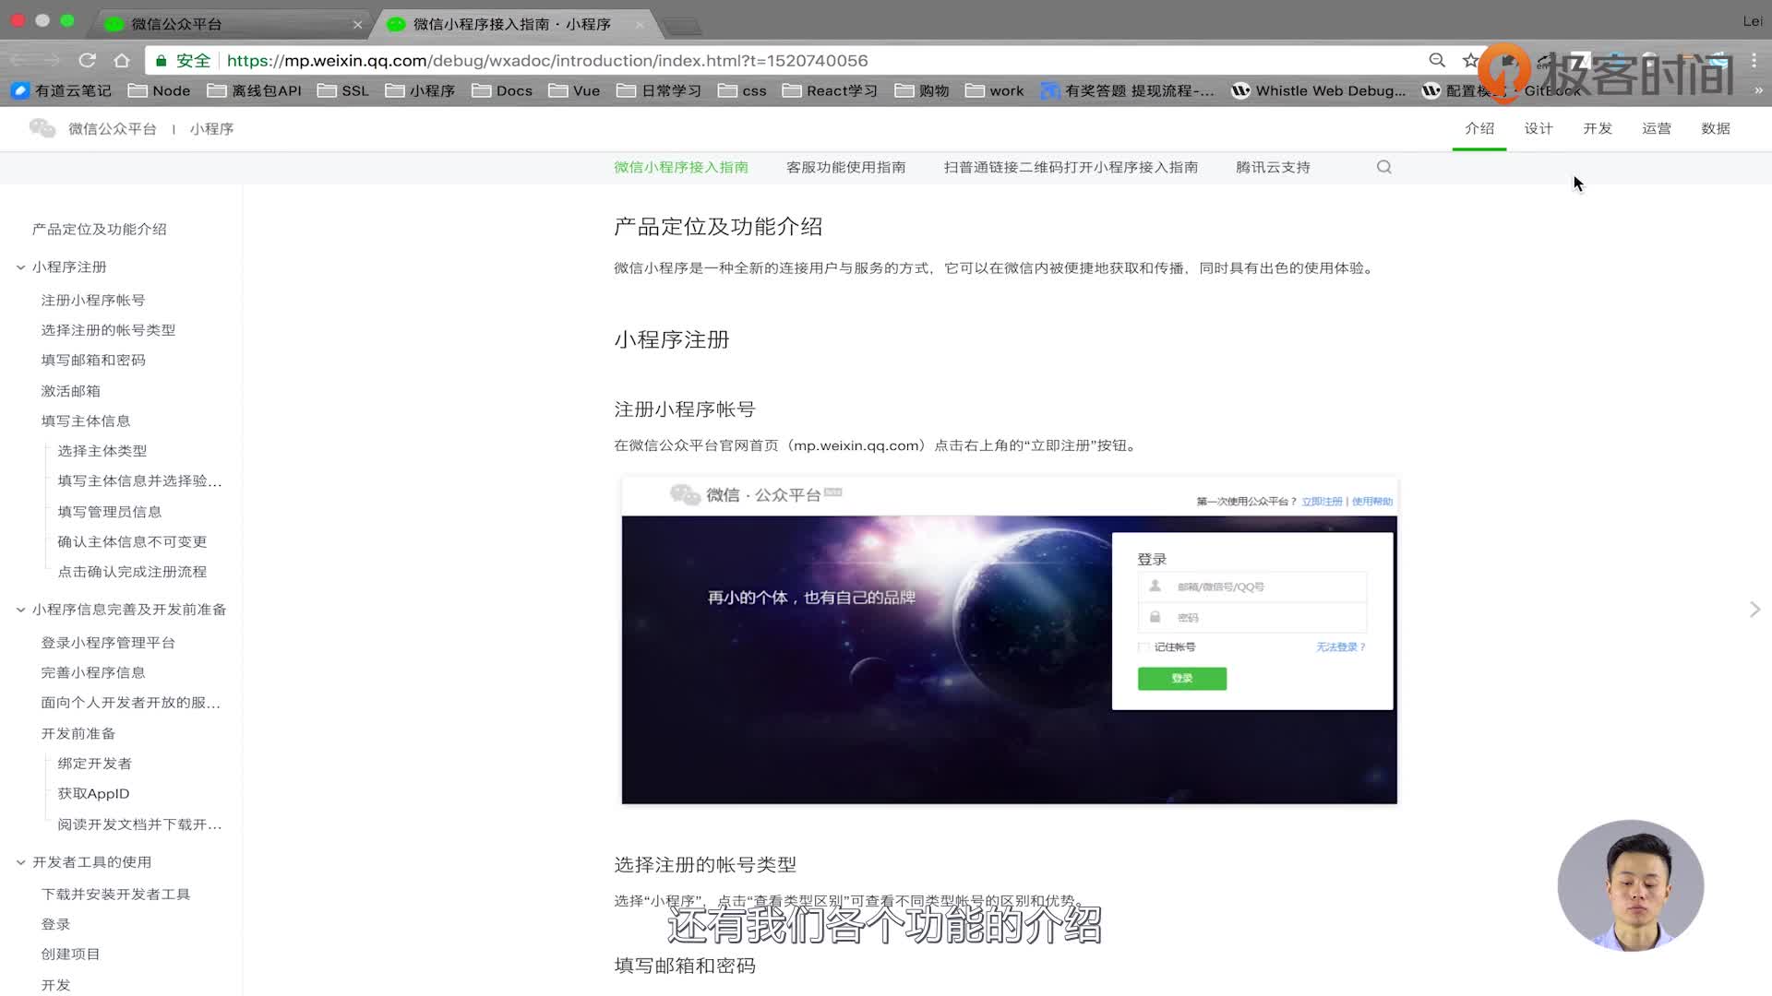Open 腾讯云支持 link in sub-navigation

[1273, 167]
